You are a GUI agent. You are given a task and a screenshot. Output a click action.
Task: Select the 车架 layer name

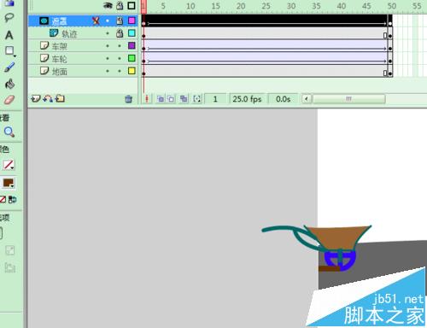(x=59, y=46)
